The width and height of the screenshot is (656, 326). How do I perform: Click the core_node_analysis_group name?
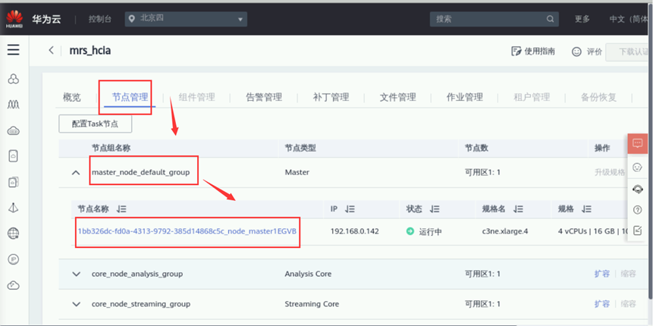137,274
